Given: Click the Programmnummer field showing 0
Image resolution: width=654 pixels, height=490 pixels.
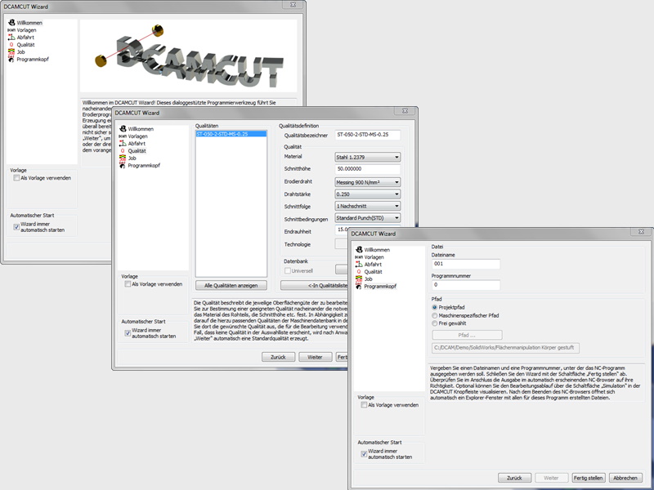Looking at the screenshot, I should point(465,285).
